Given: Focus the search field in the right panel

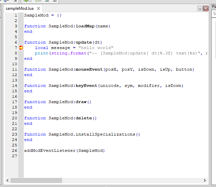Looking at the screenshot, I should click(x=214, y=14).
